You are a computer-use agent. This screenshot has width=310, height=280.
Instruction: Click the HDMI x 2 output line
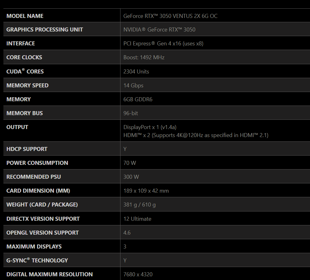coord(196,135)
